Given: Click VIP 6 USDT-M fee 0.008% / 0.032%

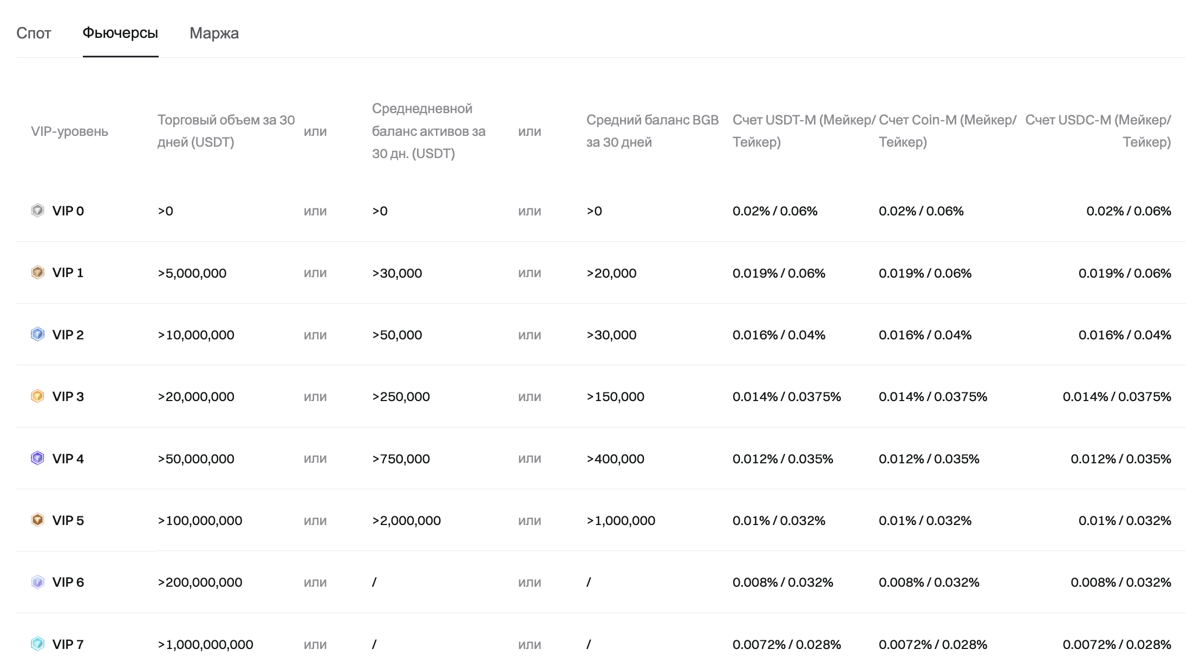Looking at the screenshot, I should [x=783, y=582].
